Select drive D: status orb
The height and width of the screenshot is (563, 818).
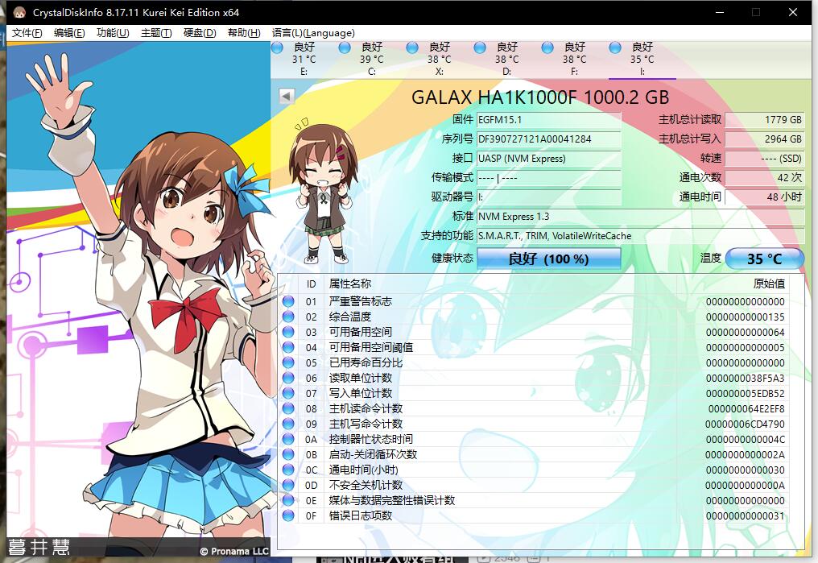tap(480, 48)
